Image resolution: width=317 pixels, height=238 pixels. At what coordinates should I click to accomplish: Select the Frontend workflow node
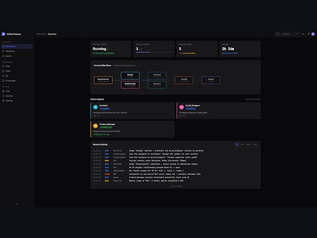(x=157, y=76)
